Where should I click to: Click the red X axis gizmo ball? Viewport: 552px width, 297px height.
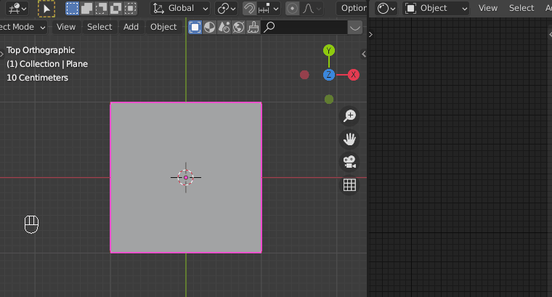pyautogui.click(x=354, y=75)
